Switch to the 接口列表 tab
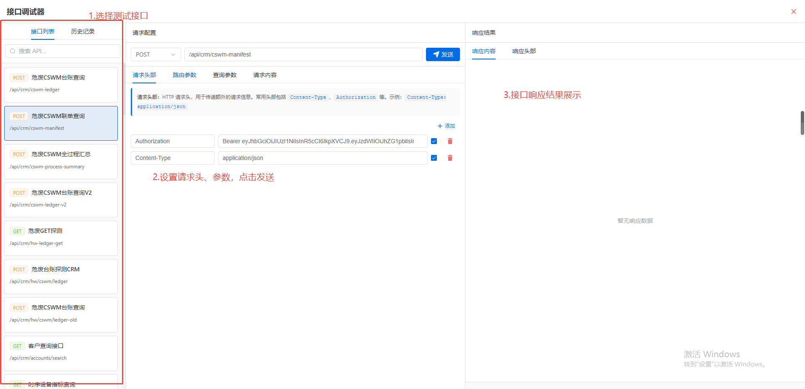This screenshot has height=389, width=805. click(x=42, y=31)
